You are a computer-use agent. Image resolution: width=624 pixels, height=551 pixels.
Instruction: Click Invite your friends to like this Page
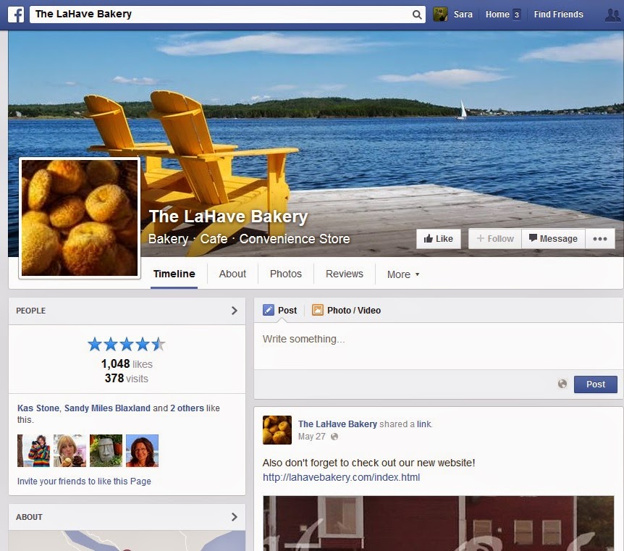pyautogui.click(x=84, y=481)
